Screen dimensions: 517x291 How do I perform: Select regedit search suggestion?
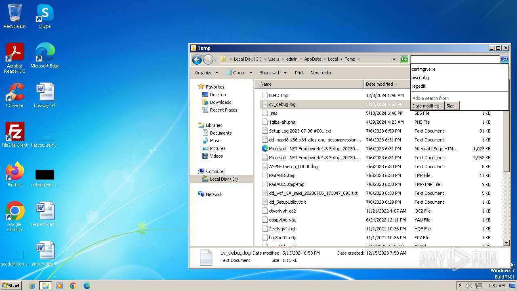[x=459, y=86]
